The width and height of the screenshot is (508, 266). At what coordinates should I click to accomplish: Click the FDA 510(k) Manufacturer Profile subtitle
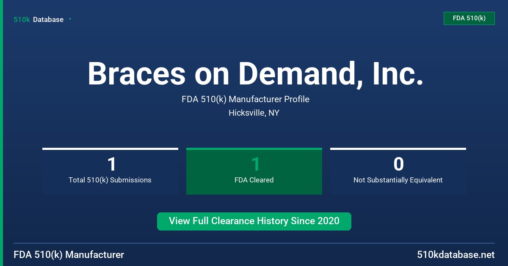[246, 99]
